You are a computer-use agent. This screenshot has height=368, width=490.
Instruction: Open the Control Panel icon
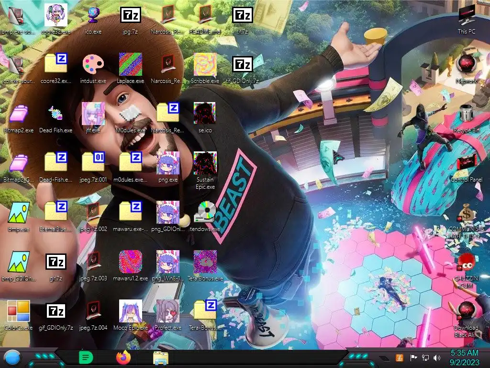[x=466, y=163]
